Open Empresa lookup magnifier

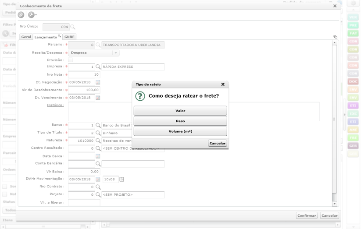98,67
